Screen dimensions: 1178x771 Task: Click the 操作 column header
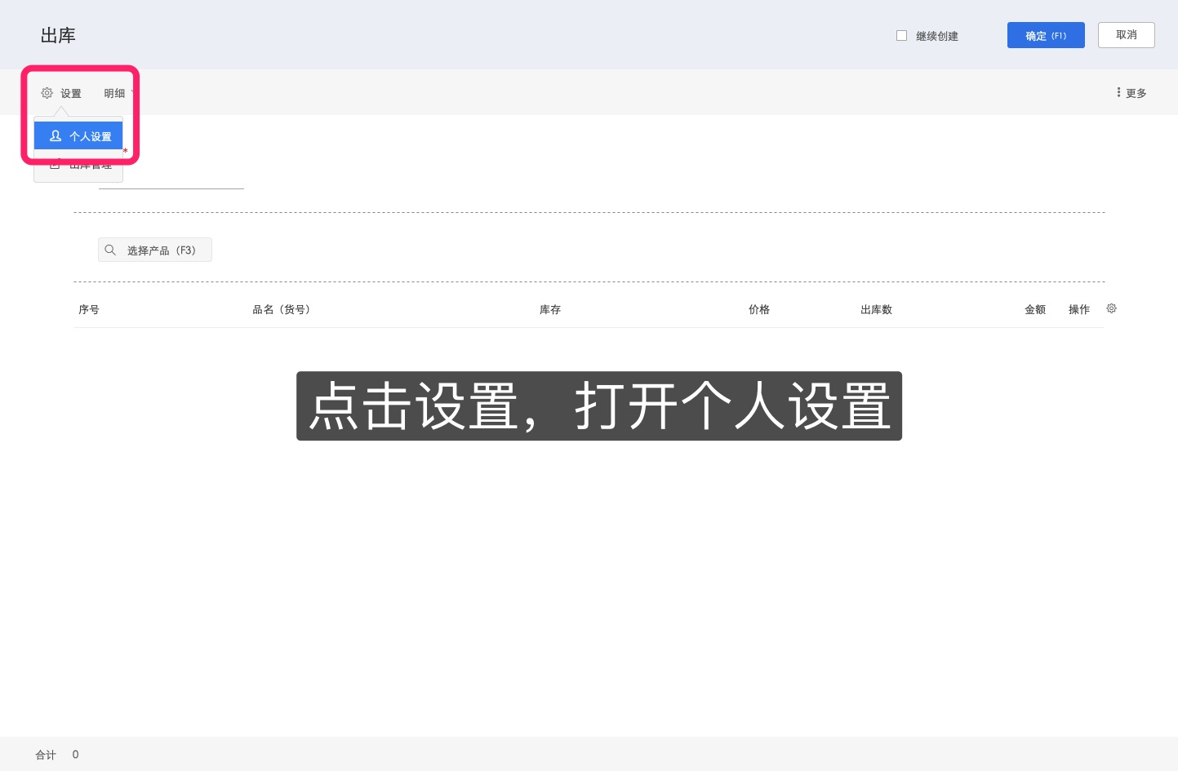1079,309
